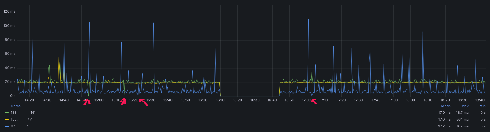This screenshot has height=132, width=490.
Task: Sort legend by the Min column header
Action: 482,106
